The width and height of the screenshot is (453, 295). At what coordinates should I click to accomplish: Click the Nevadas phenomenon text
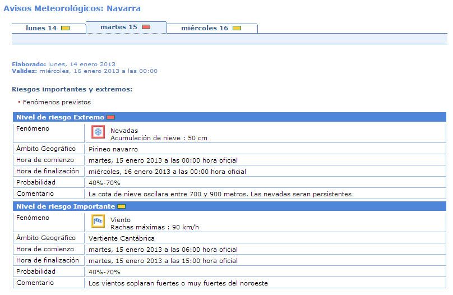tap(124, 131)
